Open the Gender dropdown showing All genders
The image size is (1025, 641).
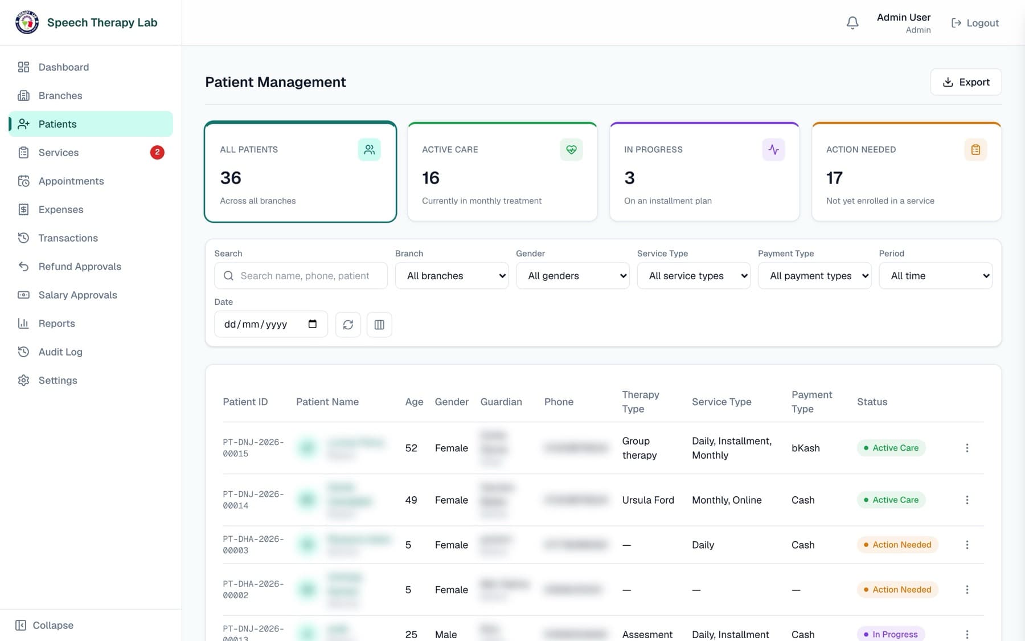573,276
